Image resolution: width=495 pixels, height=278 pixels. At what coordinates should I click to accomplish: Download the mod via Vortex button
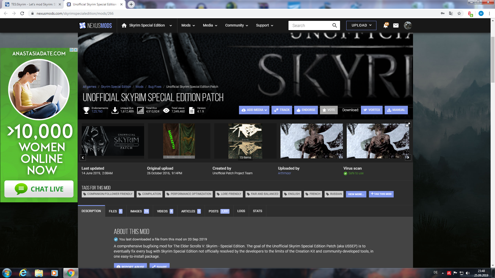pos(372,110)
